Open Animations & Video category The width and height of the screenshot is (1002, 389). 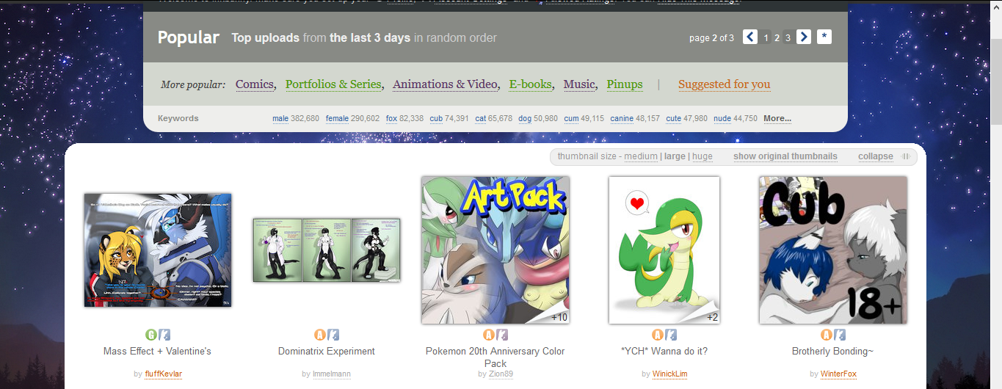click(446, 84)
